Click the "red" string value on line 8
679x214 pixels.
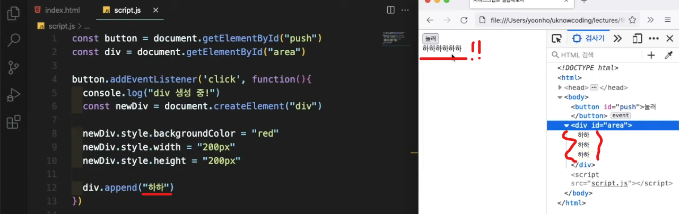pos(265,132)
